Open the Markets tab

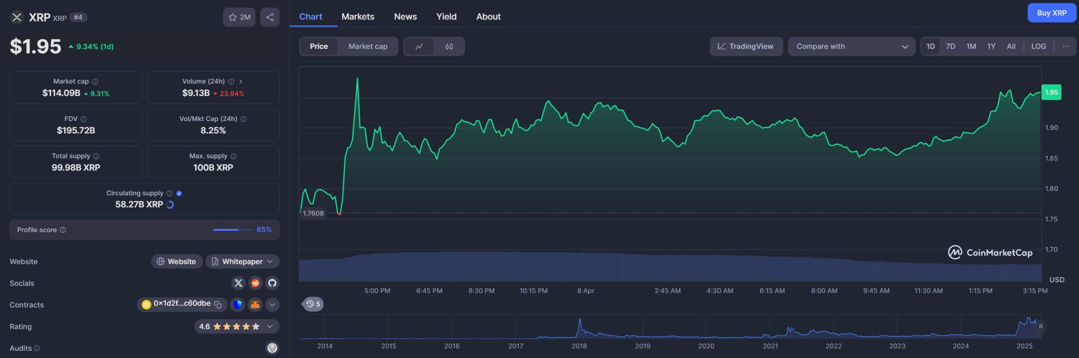[x=358, y=17]
